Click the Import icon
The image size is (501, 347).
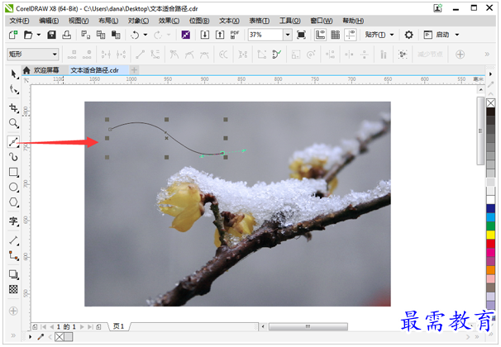tap(204, 35)
